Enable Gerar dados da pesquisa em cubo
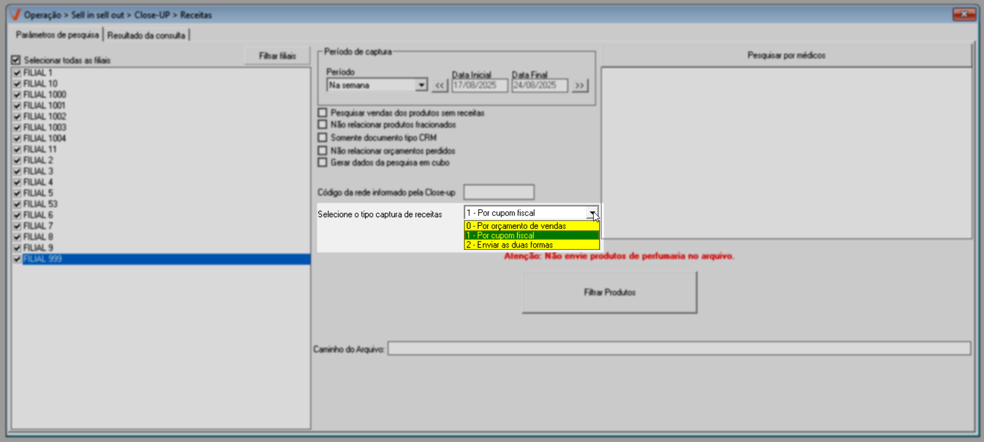The image size is (984, 442). [x=323, y=163]
